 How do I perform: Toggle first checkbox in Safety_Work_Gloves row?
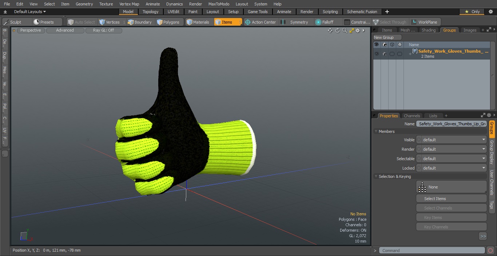[x=392, y=54]
